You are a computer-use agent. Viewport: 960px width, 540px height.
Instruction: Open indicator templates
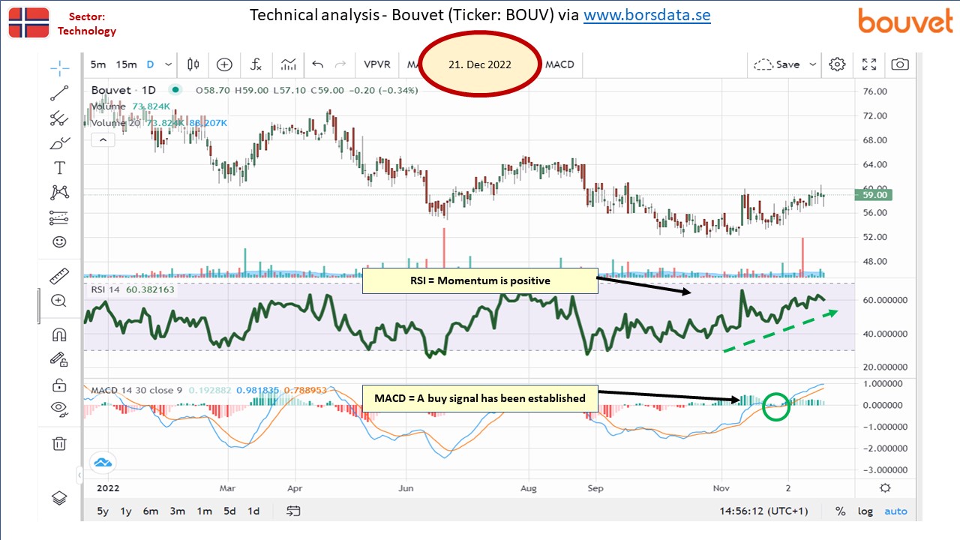tap(288, 64)
